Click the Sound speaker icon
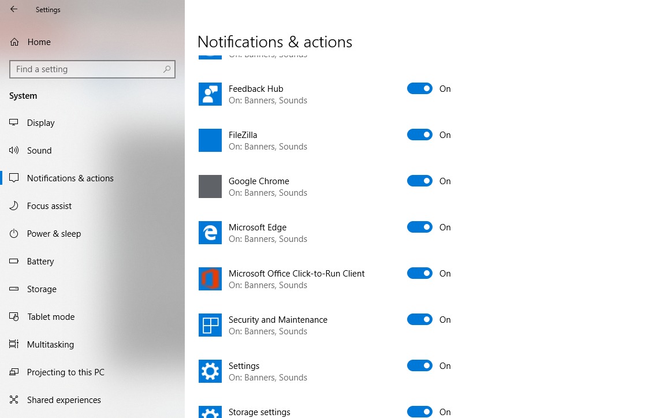This screenshot has width=652, height=418. click(x=14, y=151)
